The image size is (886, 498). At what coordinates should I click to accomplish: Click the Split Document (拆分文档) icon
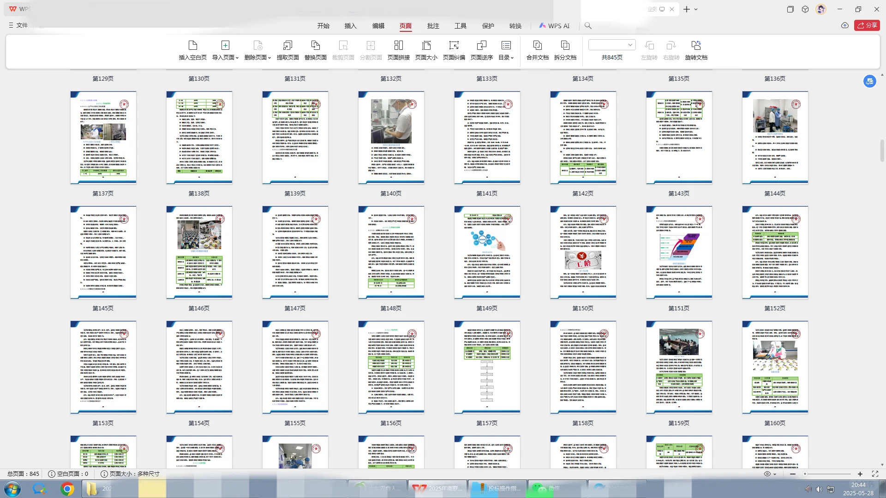coord(565,46)
